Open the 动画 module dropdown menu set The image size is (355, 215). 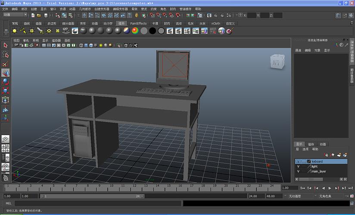click(14, 15)
